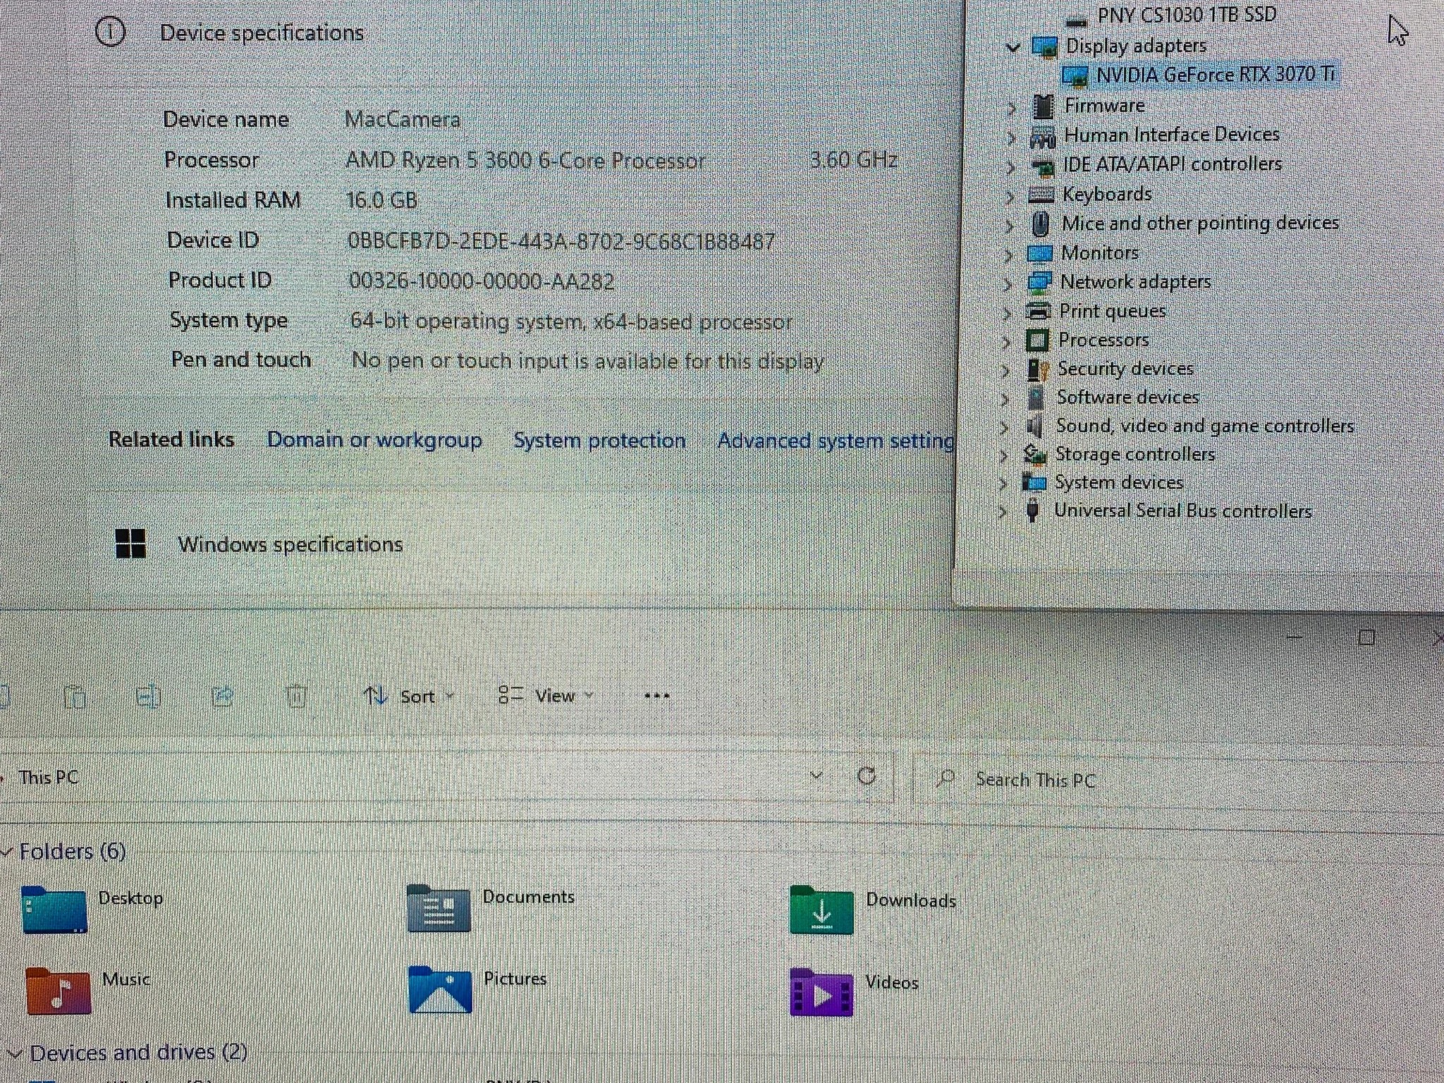Expand Universal Serial Bus controllers arrow
1444x1083 pixels.
pyautogui.click(x=1002, y=513)
